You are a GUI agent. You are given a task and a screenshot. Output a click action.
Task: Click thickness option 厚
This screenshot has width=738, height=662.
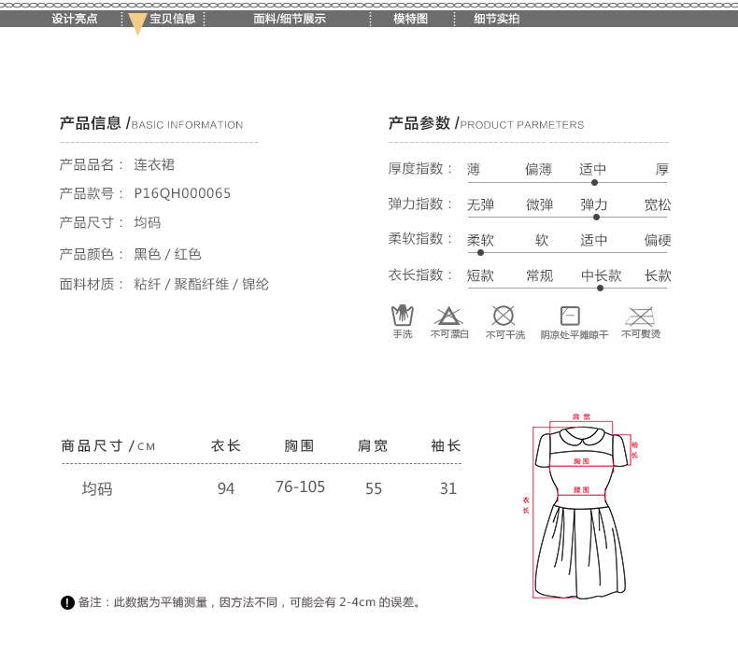661,169
